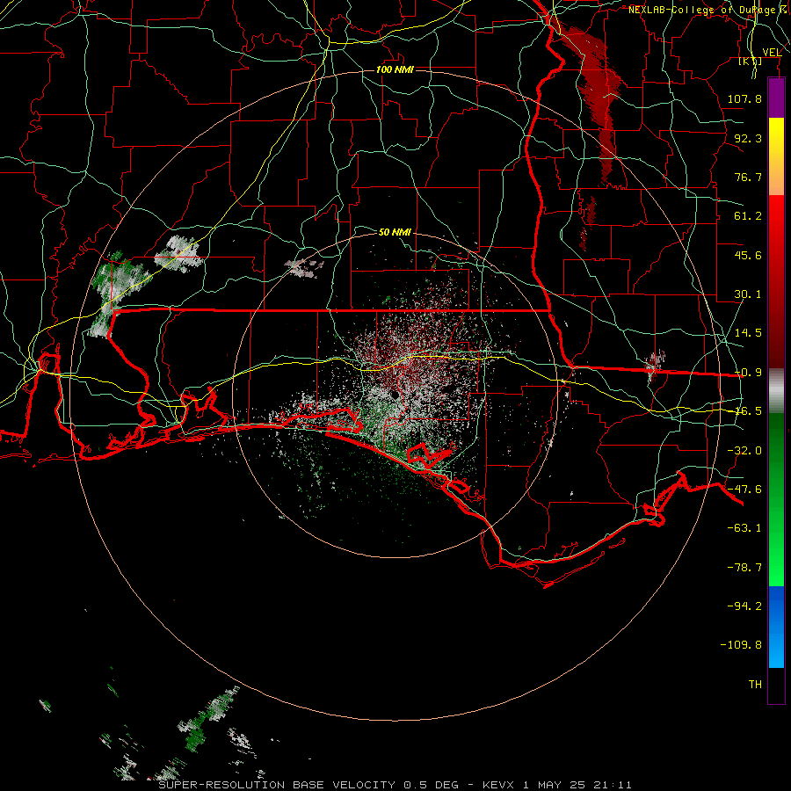Click the 14.5 legend value

(748, 333)
